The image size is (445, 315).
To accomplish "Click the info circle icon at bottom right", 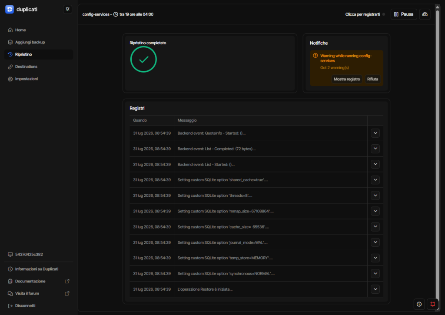I will point(419,304).
